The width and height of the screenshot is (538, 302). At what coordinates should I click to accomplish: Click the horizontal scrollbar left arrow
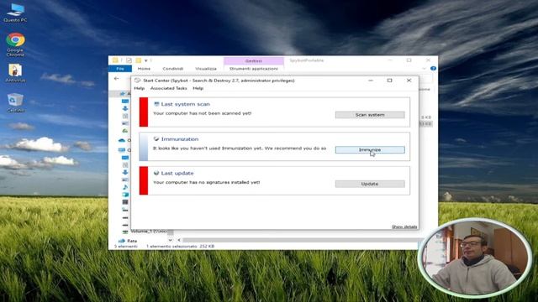tap(179, 241)
